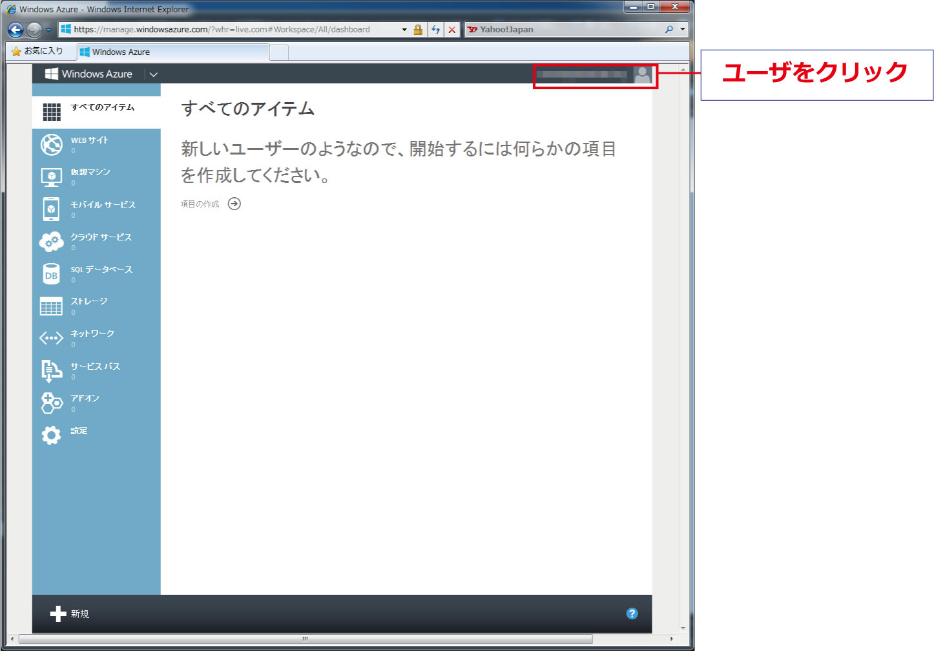The width and height of the screenshot is (934, 651).
Task: Open the 設定 gear icon
Action: tap(52, 434)
